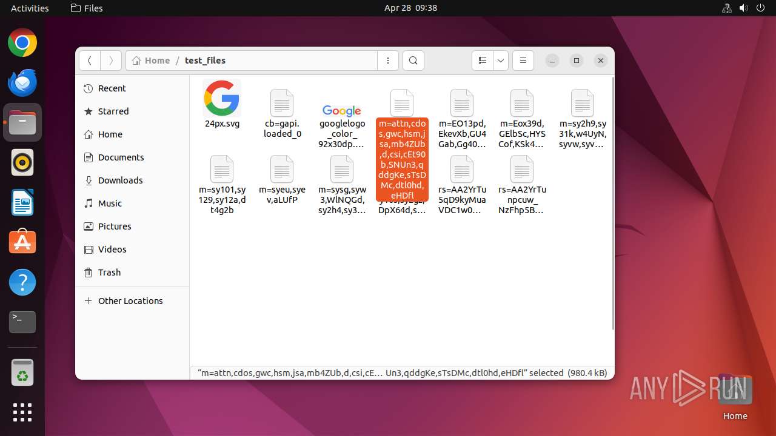This screenshot has height=436, width=776.
Task: Select the rs=AA2YrTu5qD9kyMua file
Action: [462, 185]
